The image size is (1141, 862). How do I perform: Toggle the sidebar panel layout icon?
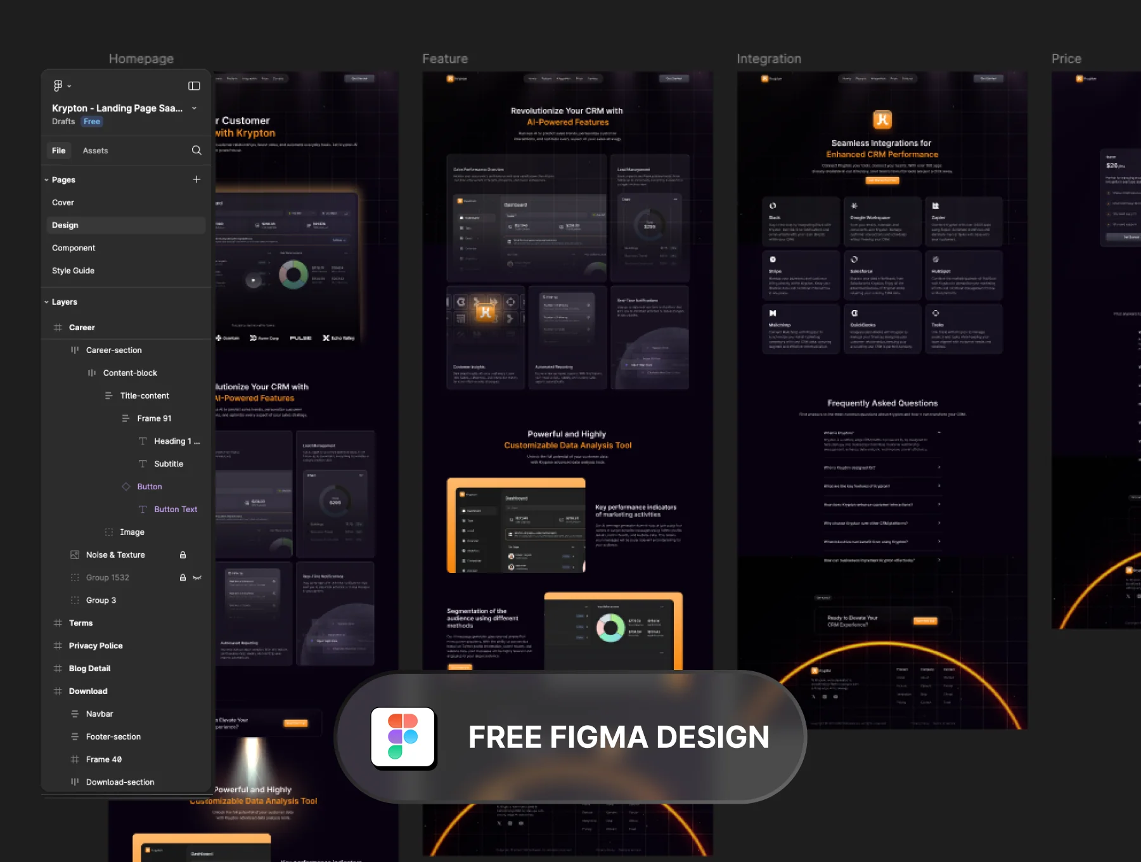coord(194,86)
